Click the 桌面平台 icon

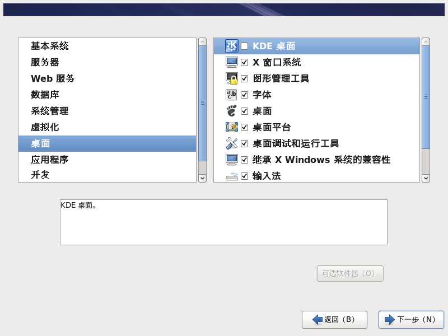pyautogui.click(x=231, y=127)
